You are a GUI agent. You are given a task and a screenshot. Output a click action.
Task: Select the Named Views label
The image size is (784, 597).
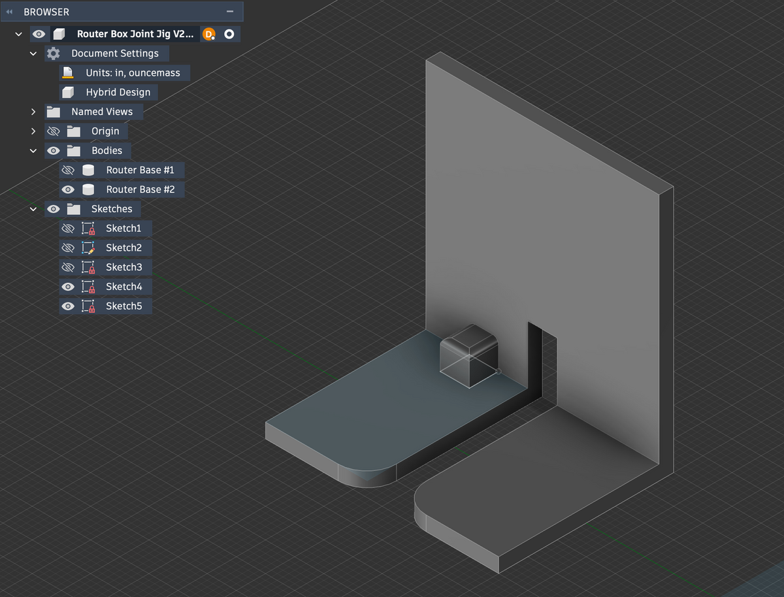click(102, 112)
